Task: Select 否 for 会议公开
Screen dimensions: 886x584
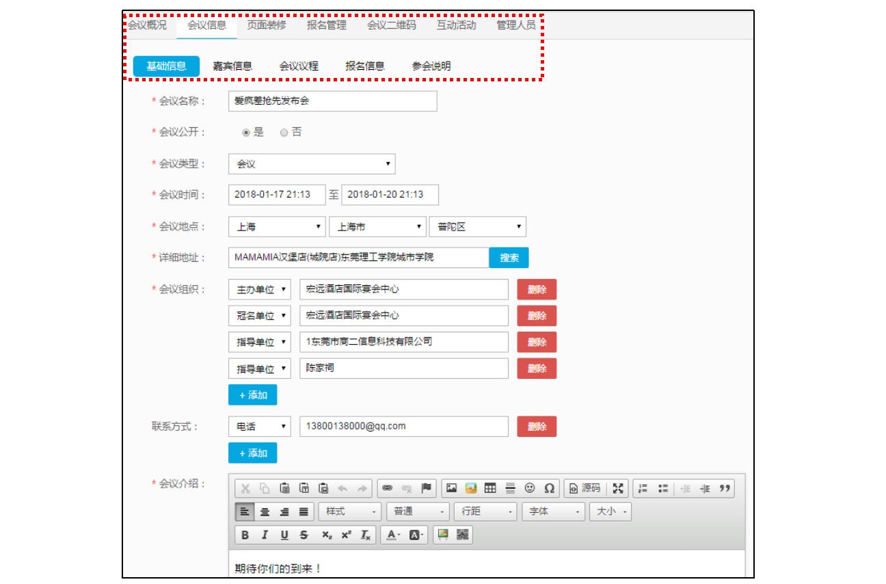Action: 284,133
